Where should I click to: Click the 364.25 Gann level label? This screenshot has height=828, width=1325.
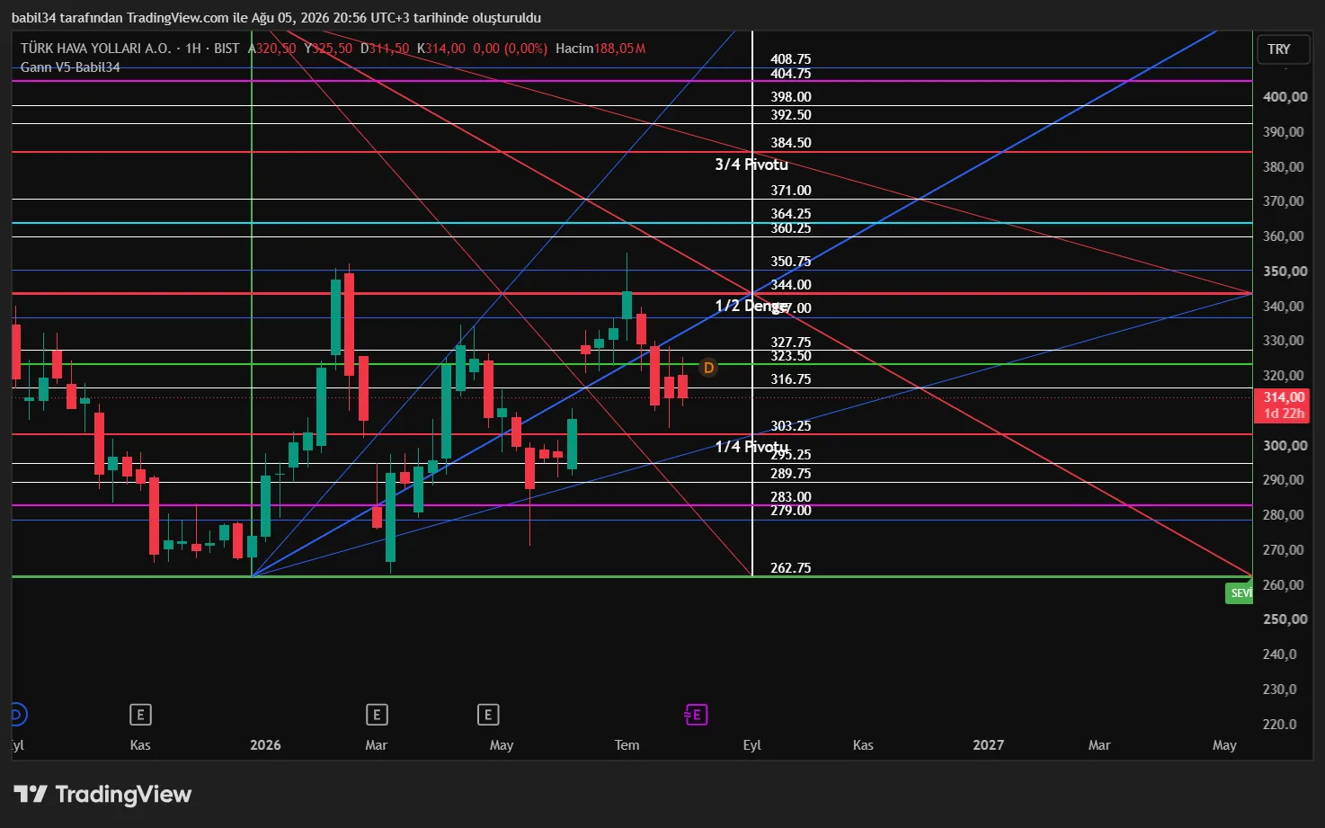pos(791,214)
